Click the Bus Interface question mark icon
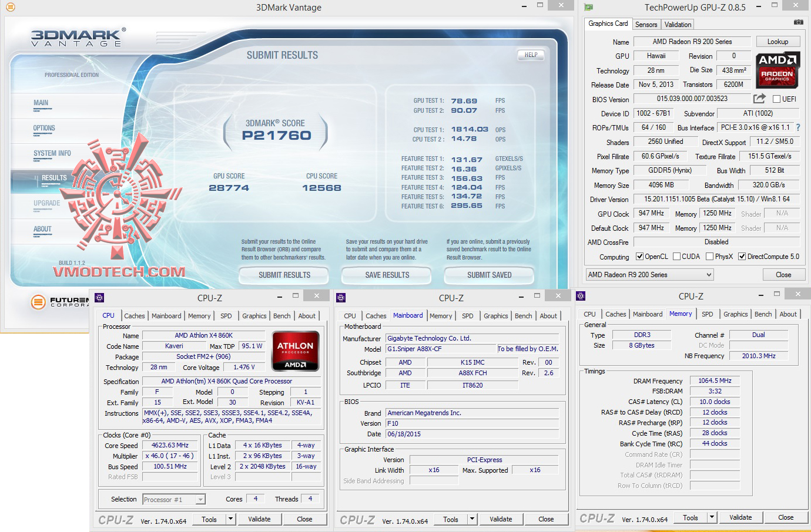Image resolution: width=811 pixels, height=532 pixels. coord(797,127)
